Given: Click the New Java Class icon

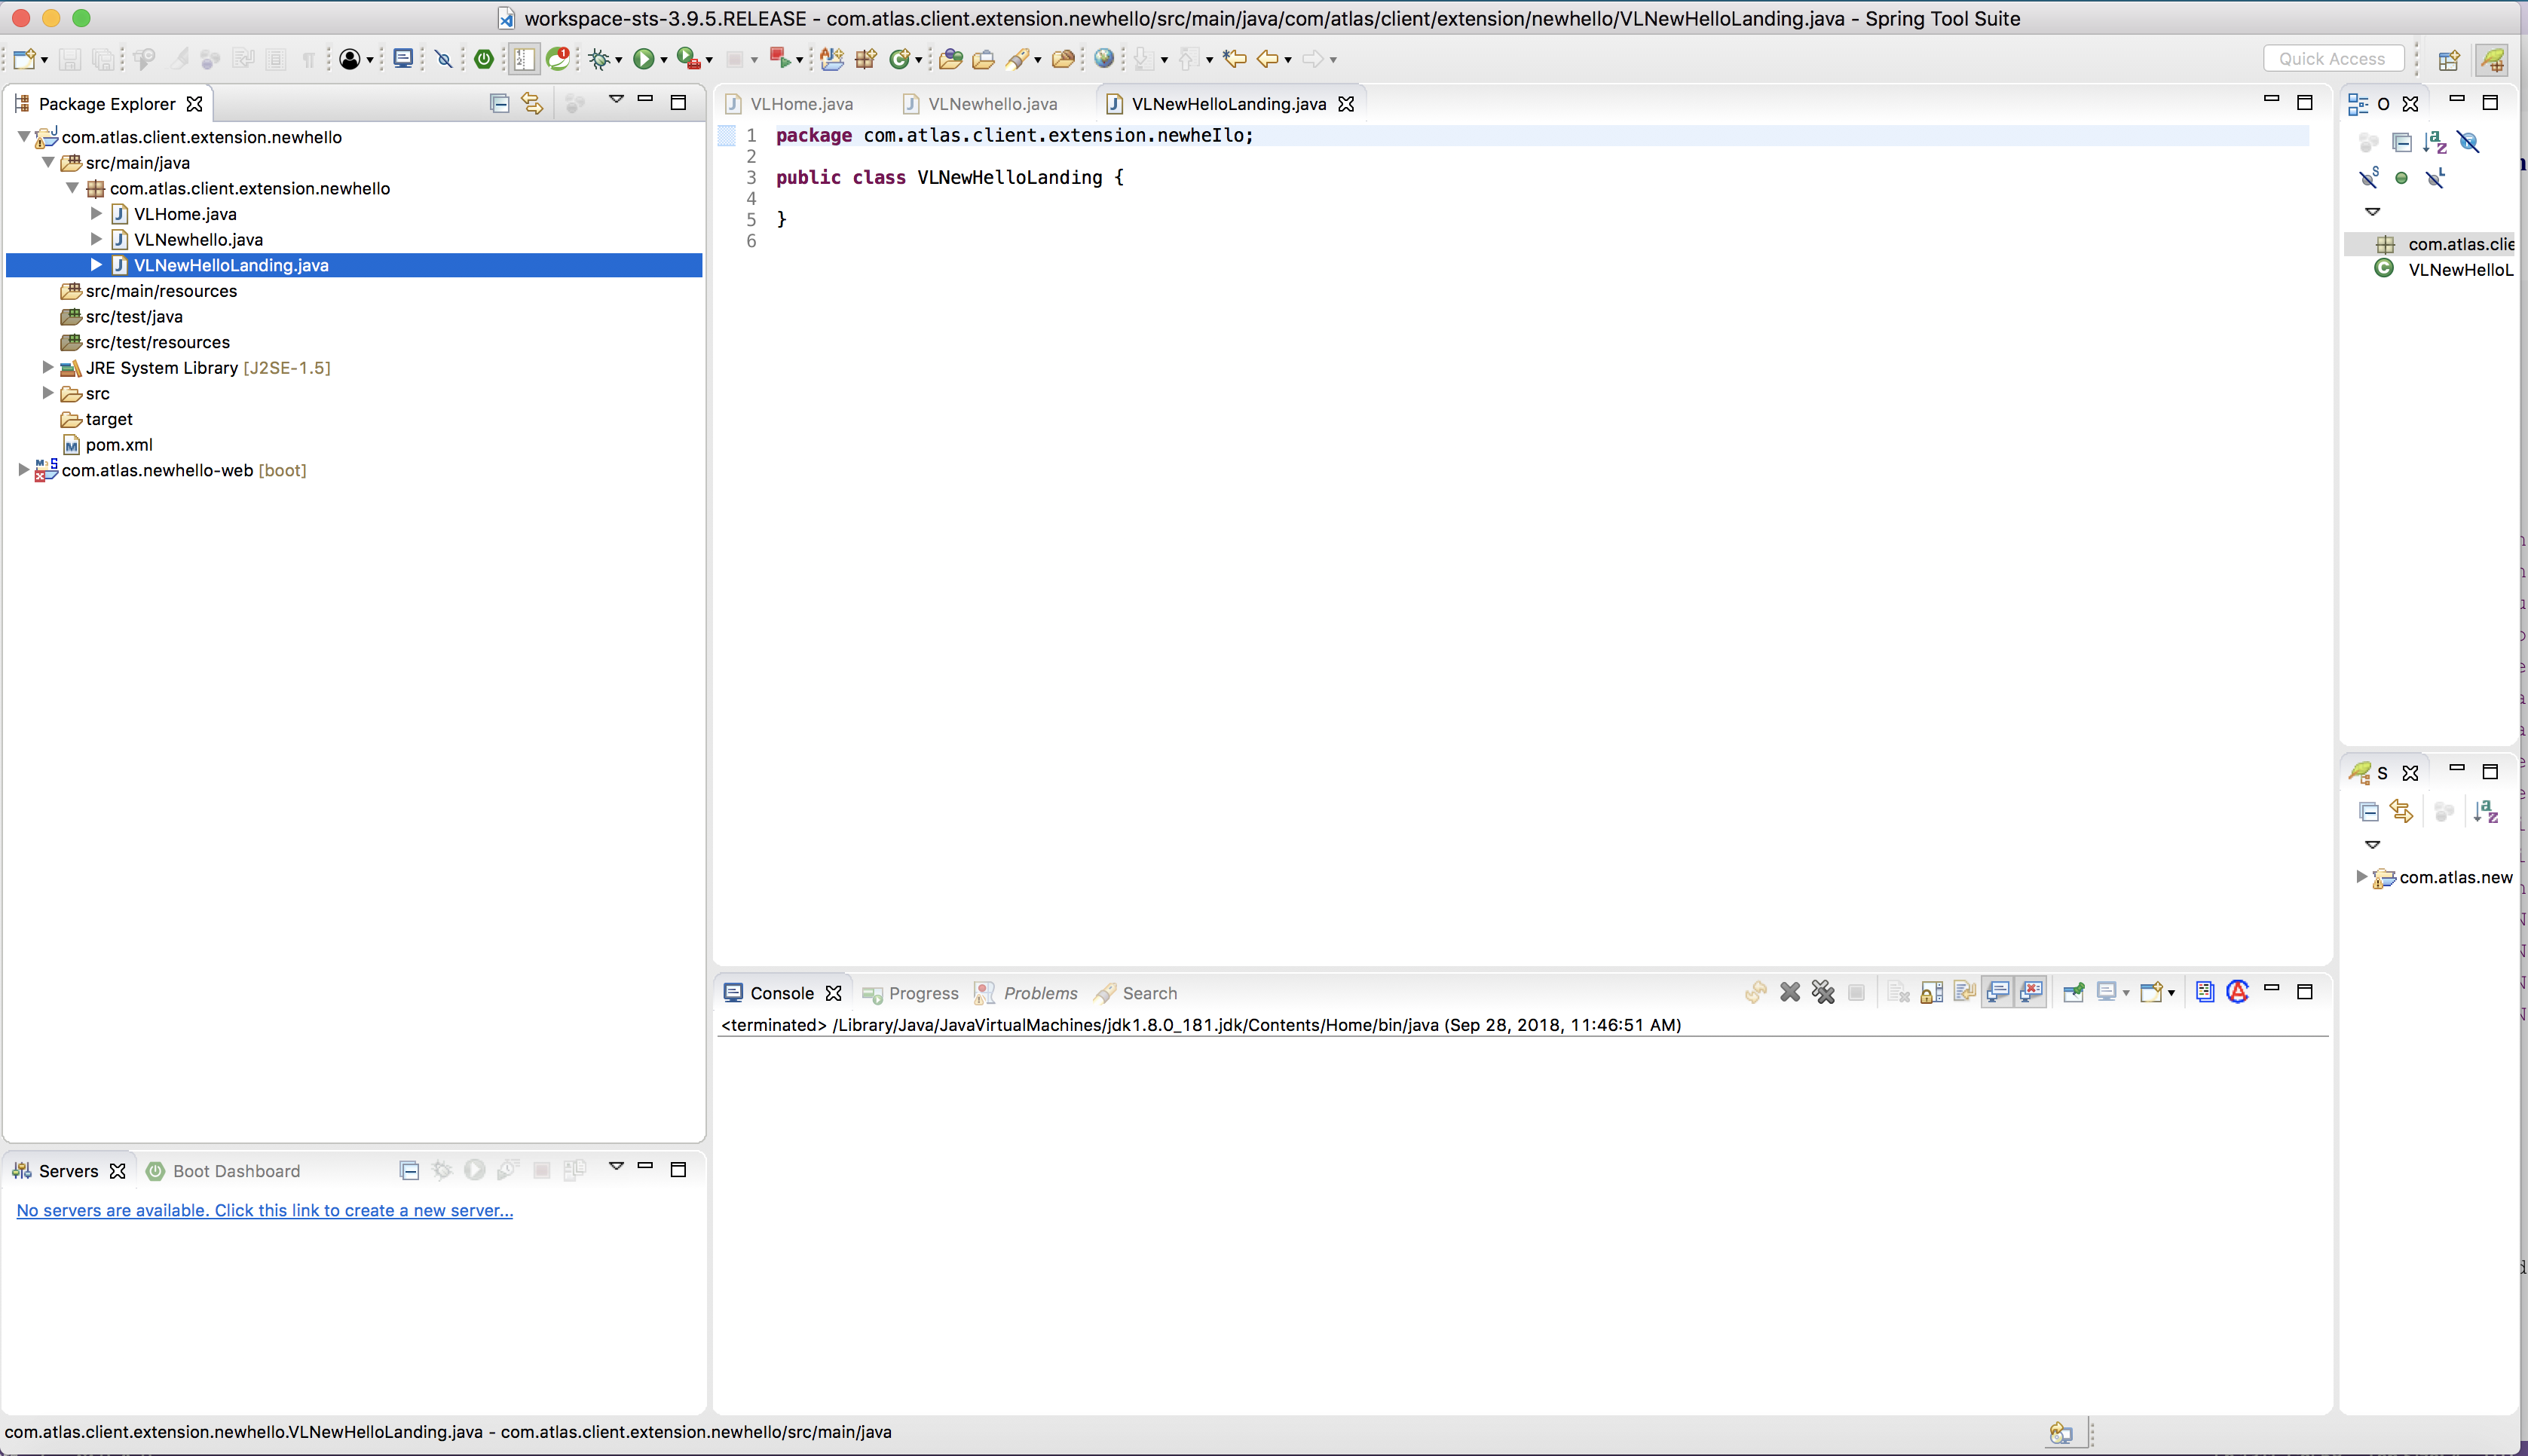Looking at the screenshot, I should point(900,59).
